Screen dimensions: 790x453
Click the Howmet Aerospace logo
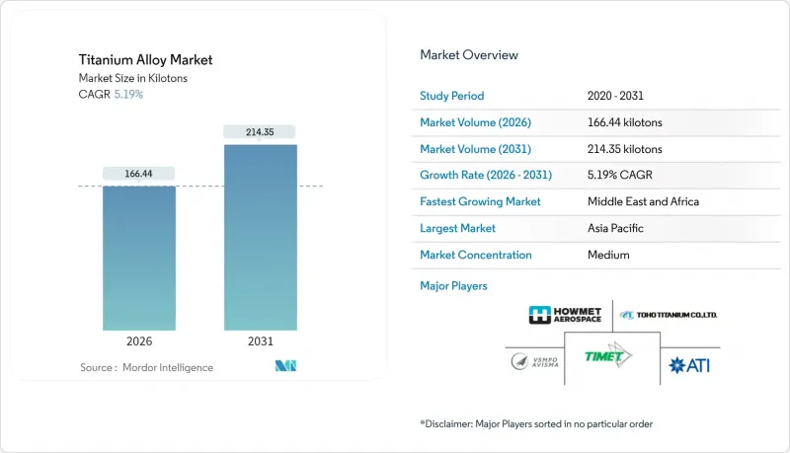[x=565, y=315]
